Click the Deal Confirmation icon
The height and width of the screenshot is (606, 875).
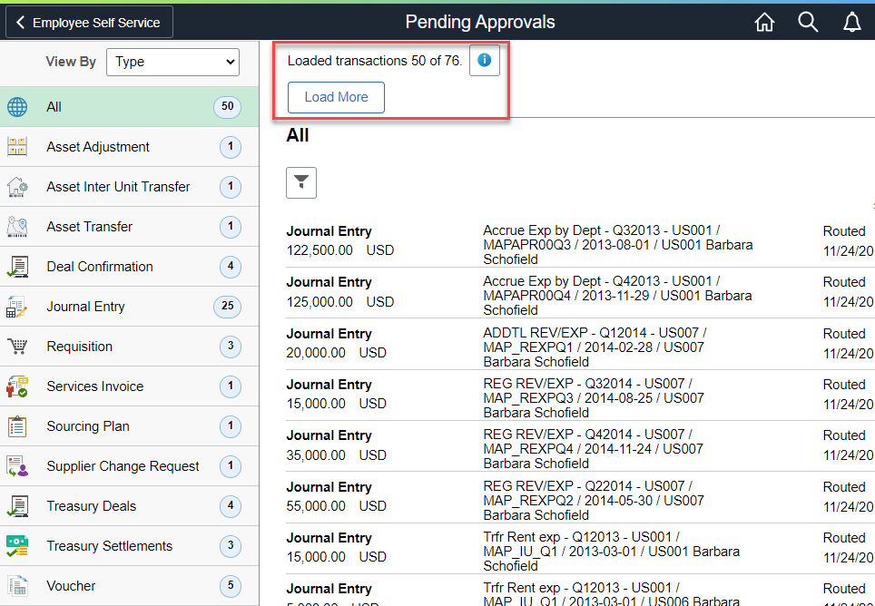tap(17, 267)
